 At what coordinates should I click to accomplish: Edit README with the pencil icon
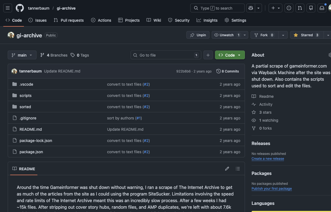coord(227,169)
